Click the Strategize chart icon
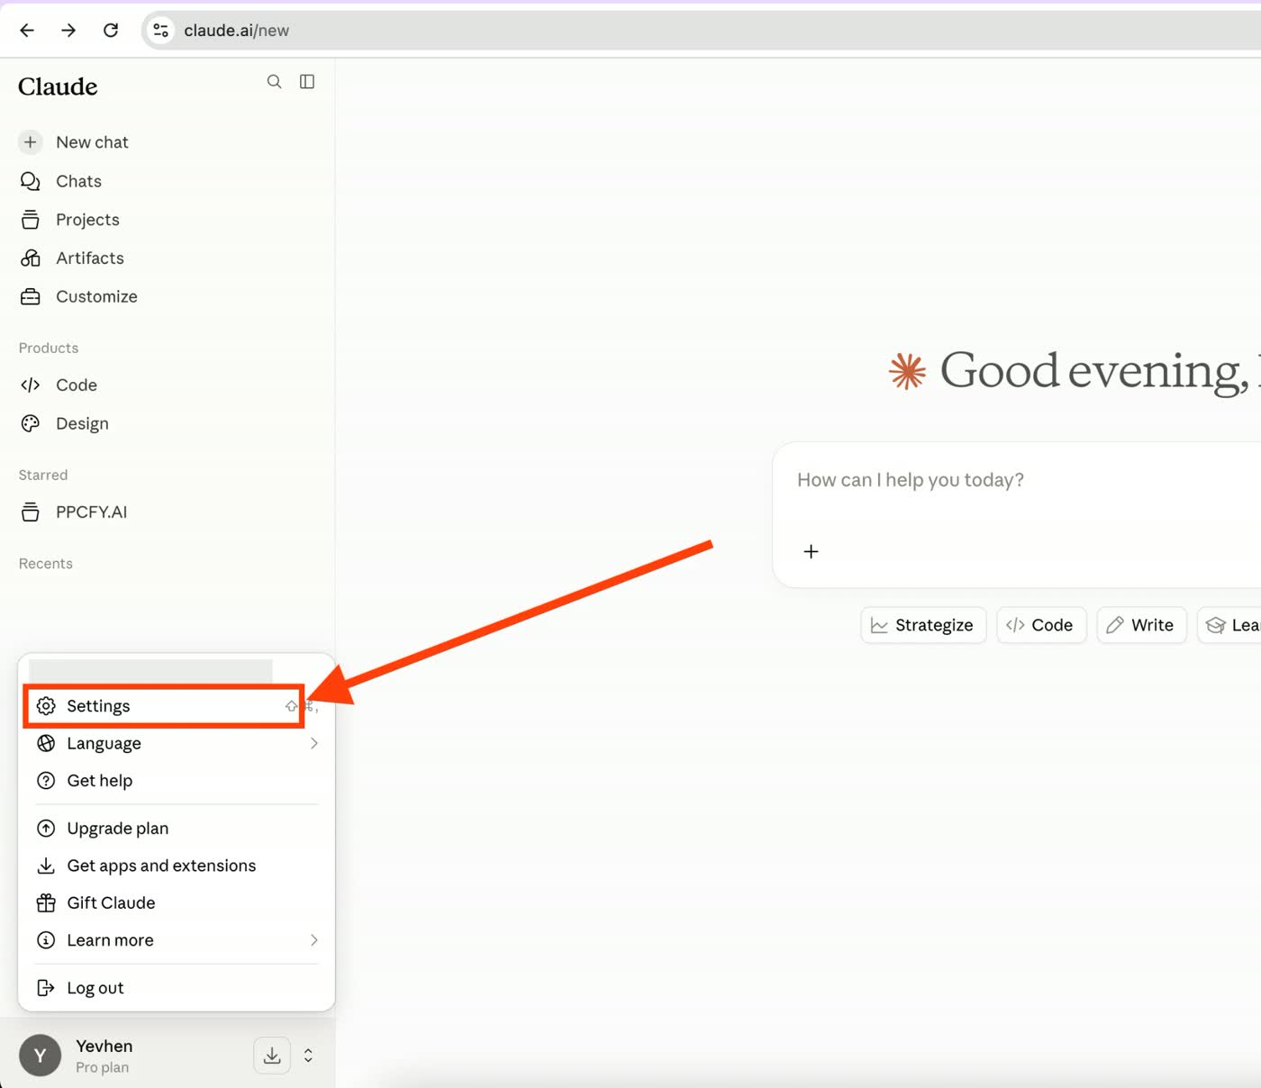This screenshot has width=1261, height=1088. 879,625
